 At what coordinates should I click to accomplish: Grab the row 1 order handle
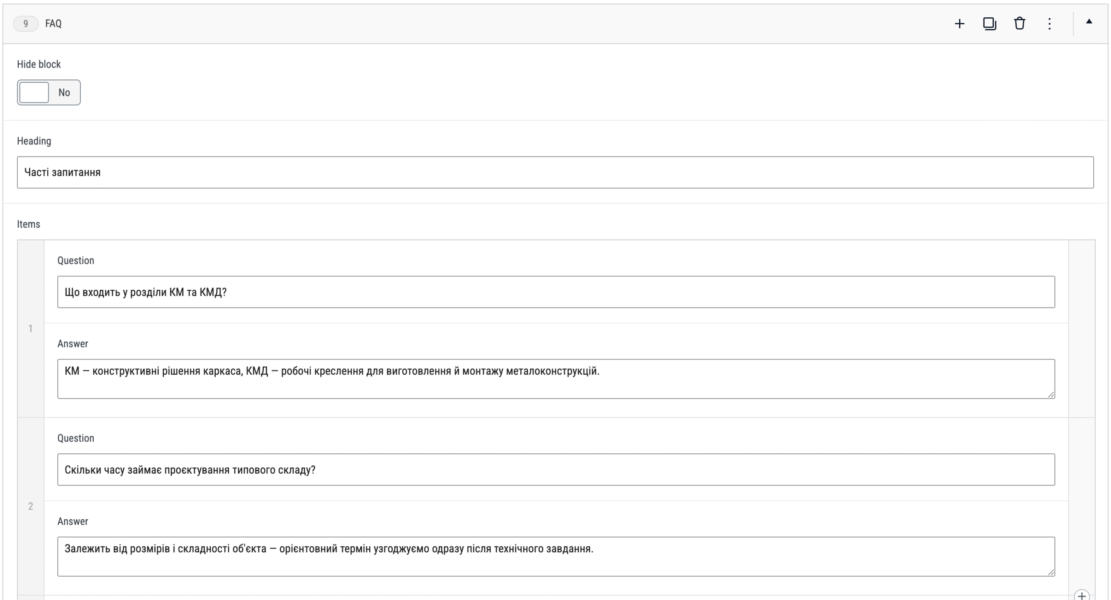[x=30, y=329]
